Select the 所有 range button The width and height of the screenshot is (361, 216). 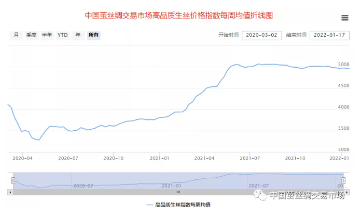93,35
